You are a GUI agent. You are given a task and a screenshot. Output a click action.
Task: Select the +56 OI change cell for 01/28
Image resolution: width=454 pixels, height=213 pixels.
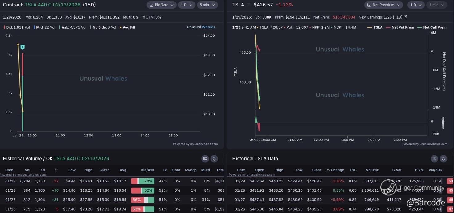pyautogui.click(x=55, y=190)
